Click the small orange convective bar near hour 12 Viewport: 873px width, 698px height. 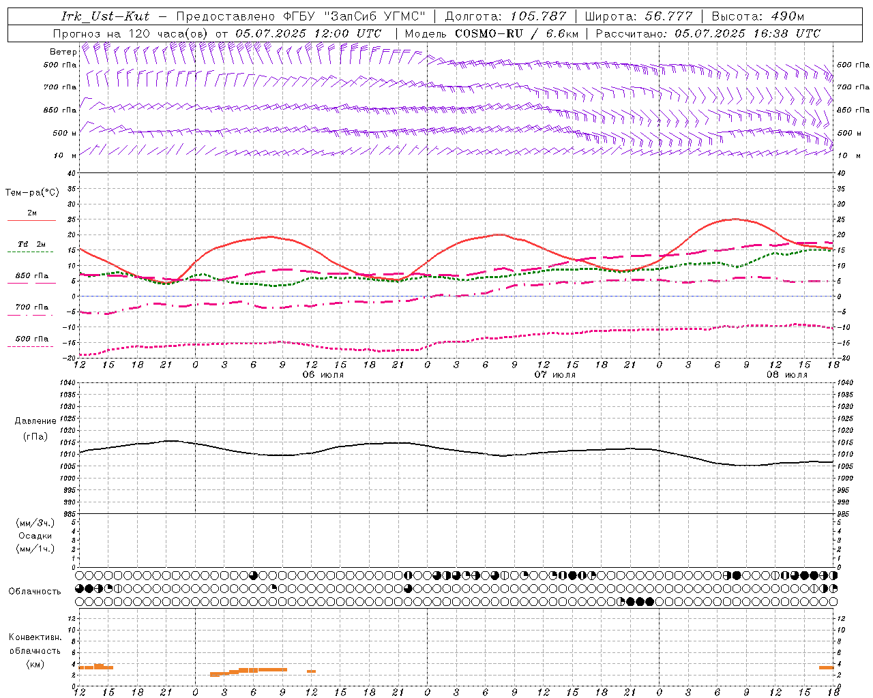pyautogui.click(x=311, y=671)
